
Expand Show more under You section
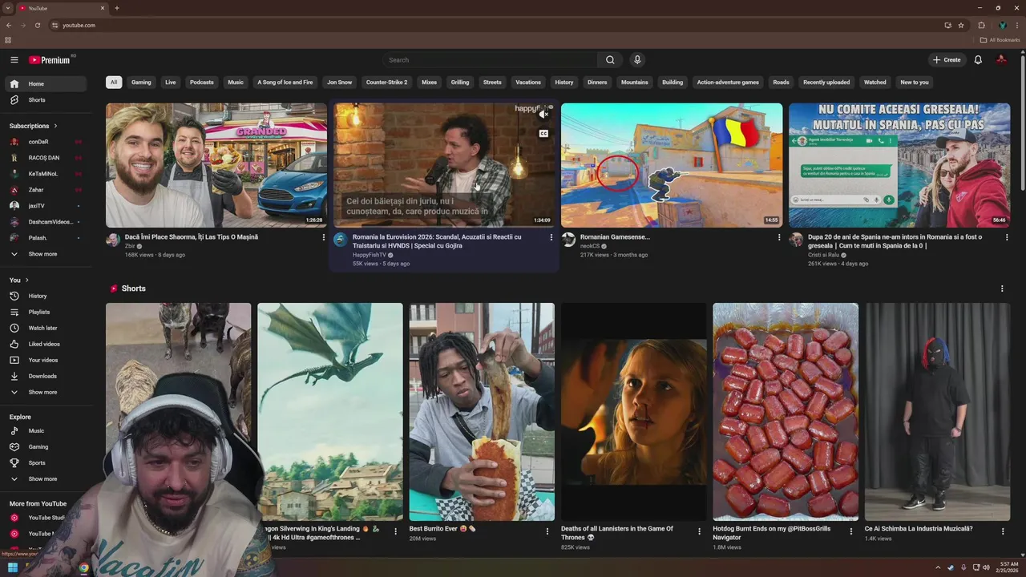[x=46, y=393]
